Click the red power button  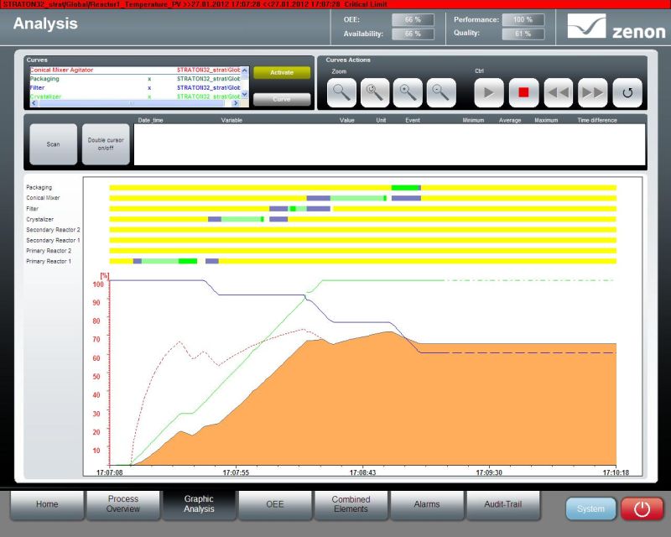pyautogui.click(x=642, y=508)
